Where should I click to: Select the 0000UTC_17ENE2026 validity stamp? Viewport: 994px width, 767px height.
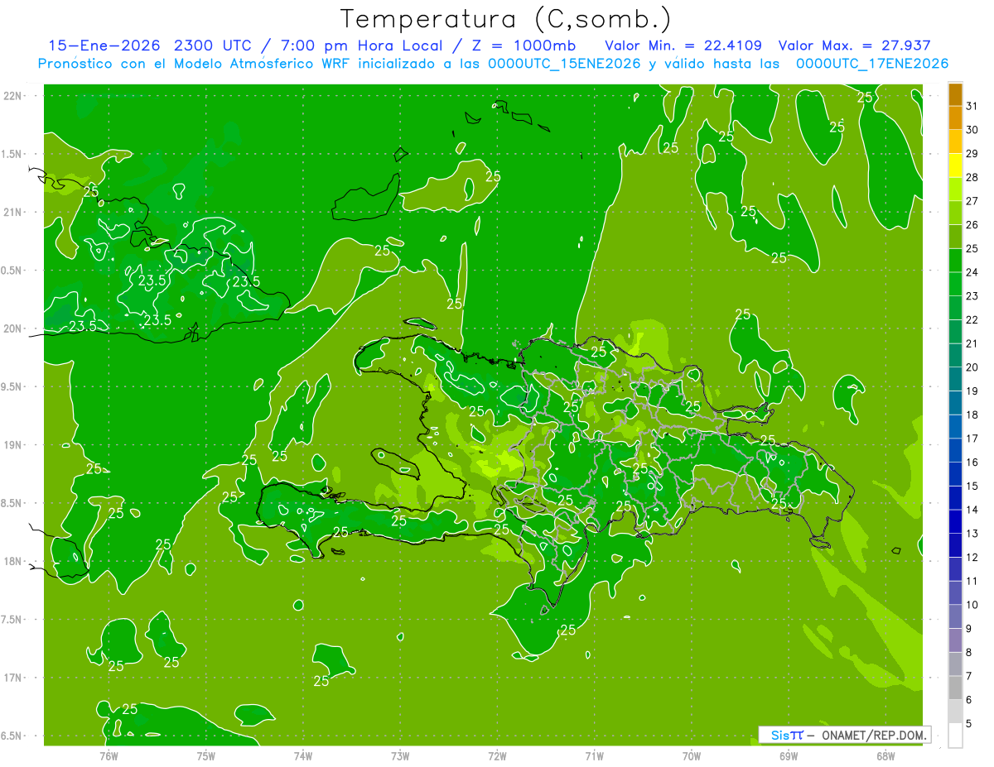(871, 64)
